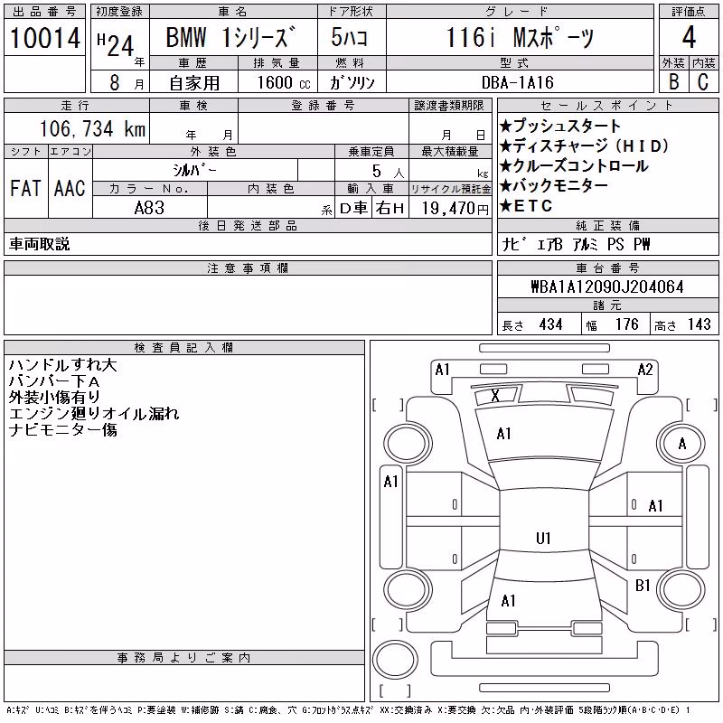Click the chassis number WBA1A12090J204064

(x=607, y=286)
